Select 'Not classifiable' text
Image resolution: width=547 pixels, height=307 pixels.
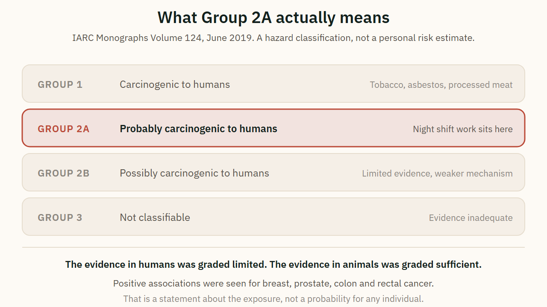click(155, 217)
